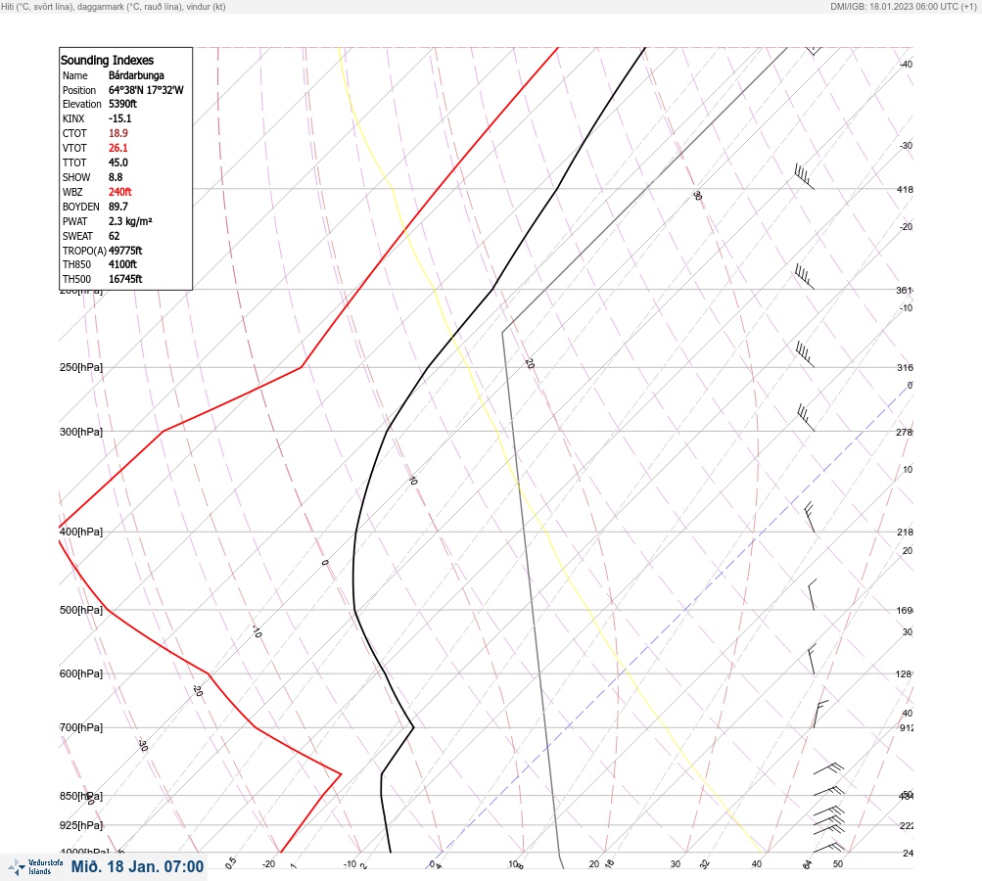Click the 50 temperature axis label at bottom
Viewport: 982px width, 881px height.
point(838,864)
